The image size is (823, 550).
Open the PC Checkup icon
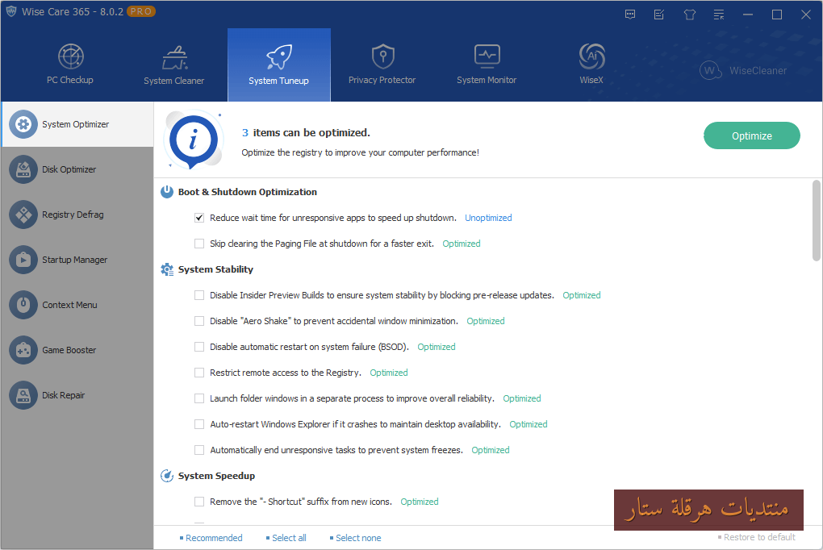pos(71,56)
